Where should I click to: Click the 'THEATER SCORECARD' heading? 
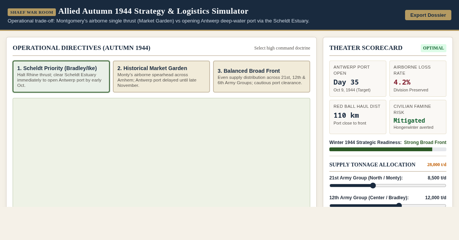pyautogui.click(x=366, y=48)
